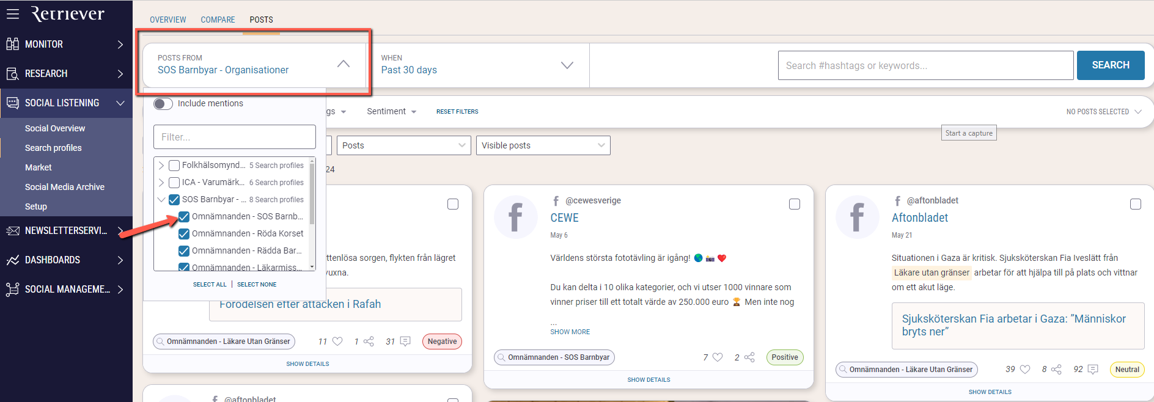The height and width of the screenshot is (402, 1154).
Task: Click SHOW DETAILS under CEWE post
Action: pyautogui.click(x=649, y=380)
